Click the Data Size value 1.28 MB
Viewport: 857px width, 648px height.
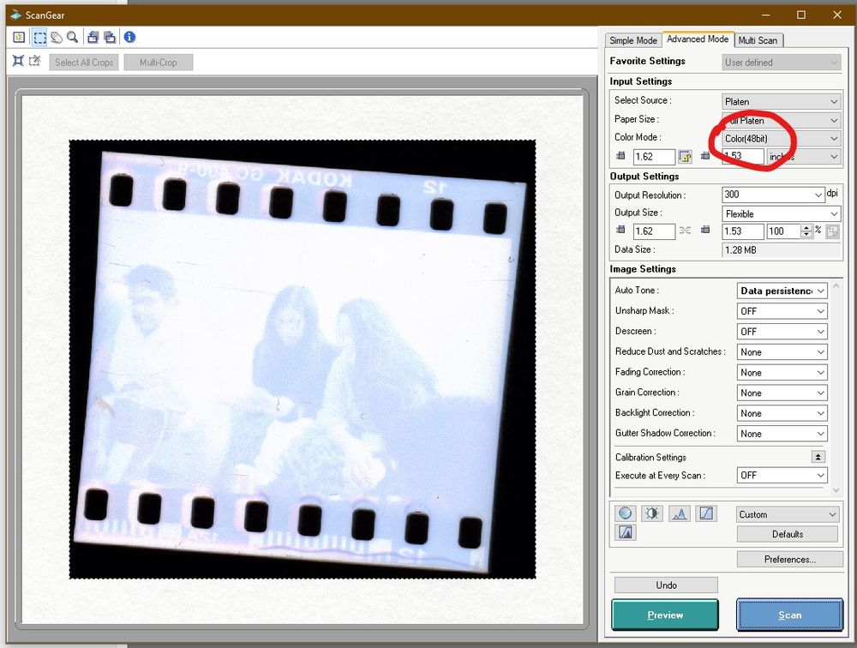(x=781, y=250)
